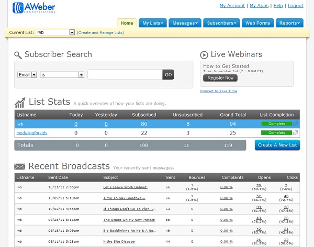Viewport: 314px width, 247px height.
Task: Click the 'How to Get Started' webinar title
Action: tap(226, 66)
